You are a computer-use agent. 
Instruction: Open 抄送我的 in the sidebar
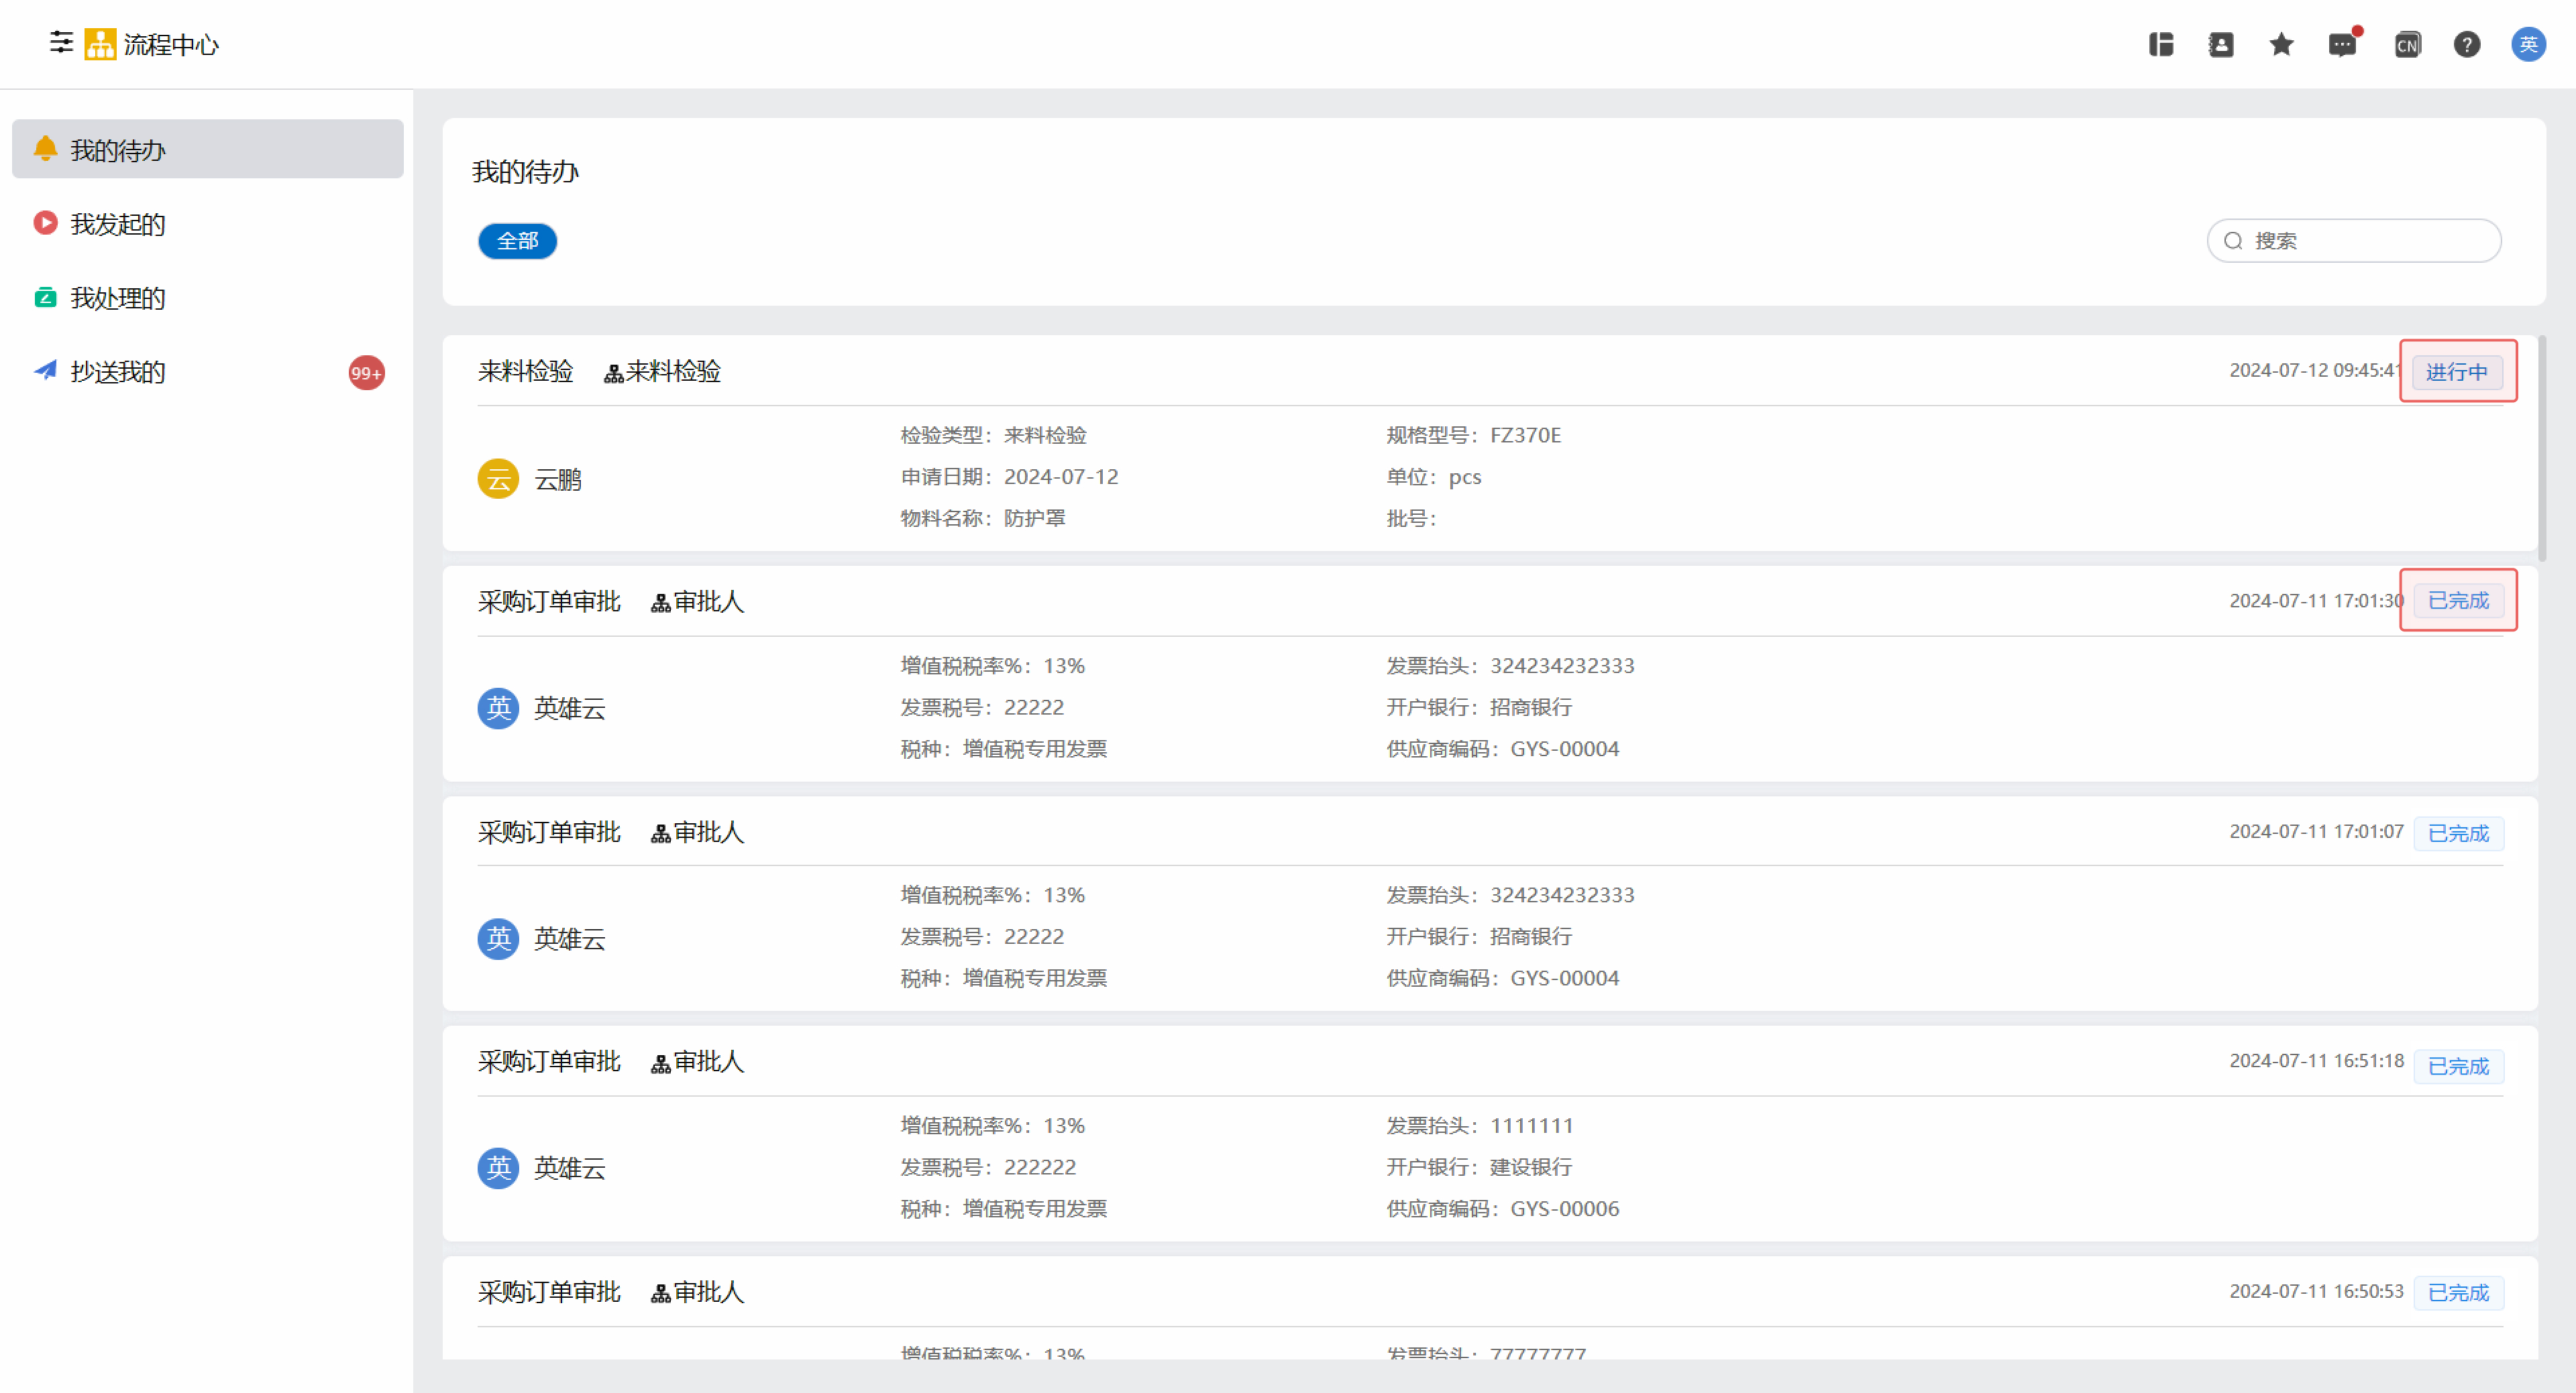click(x=208, y=371)
